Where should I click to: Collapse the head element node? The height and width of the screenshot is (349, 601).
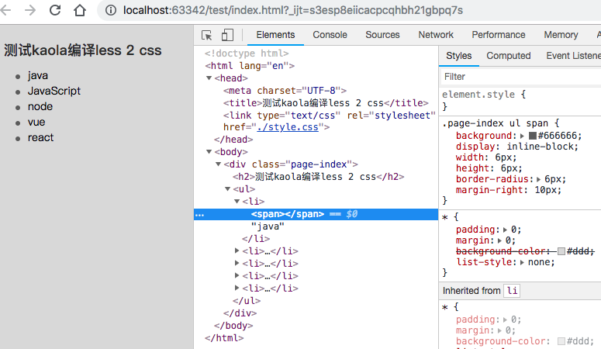pyautogui.click(x=209, y=78)
